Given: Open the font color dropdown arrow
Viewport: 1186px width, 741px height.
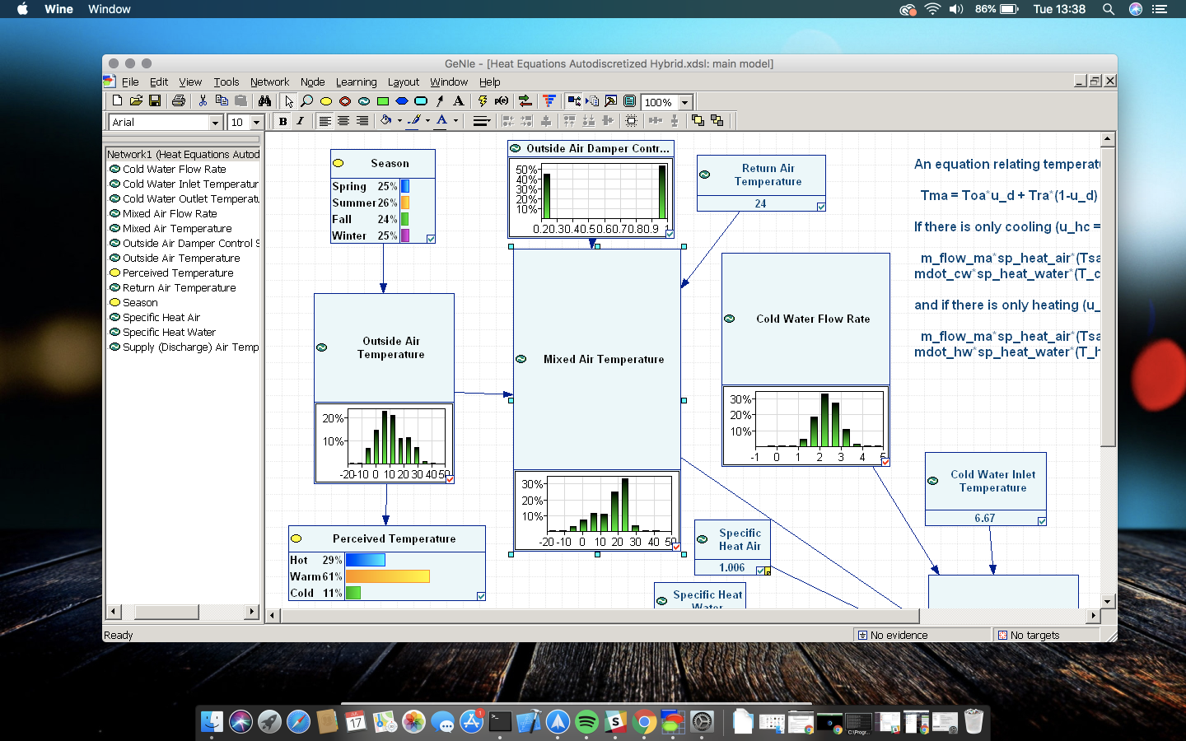Looking at the screenshot, I should [454, 121].
